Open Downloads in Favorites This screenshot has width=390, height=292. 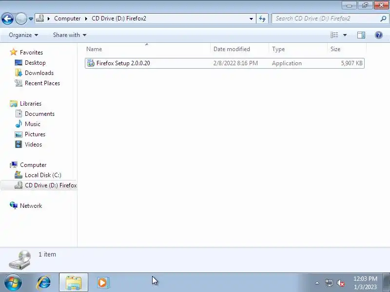tap(39, 73)
